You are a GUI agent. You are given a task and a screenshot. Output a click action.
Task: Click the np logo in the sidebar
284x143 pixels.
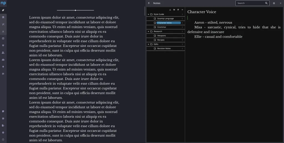[3, 3]
